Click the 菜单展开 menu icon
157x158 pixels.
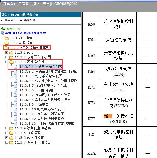[x=2, y=20]
